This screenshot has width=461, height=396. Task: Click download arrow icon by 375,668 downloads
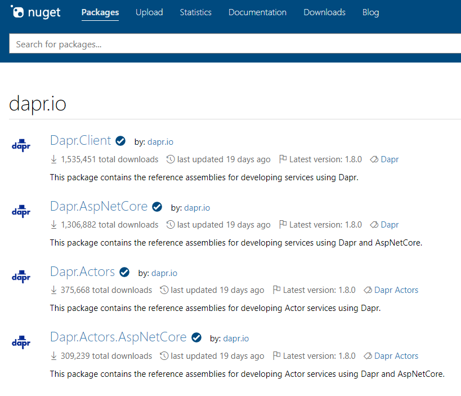pos(54,290)
